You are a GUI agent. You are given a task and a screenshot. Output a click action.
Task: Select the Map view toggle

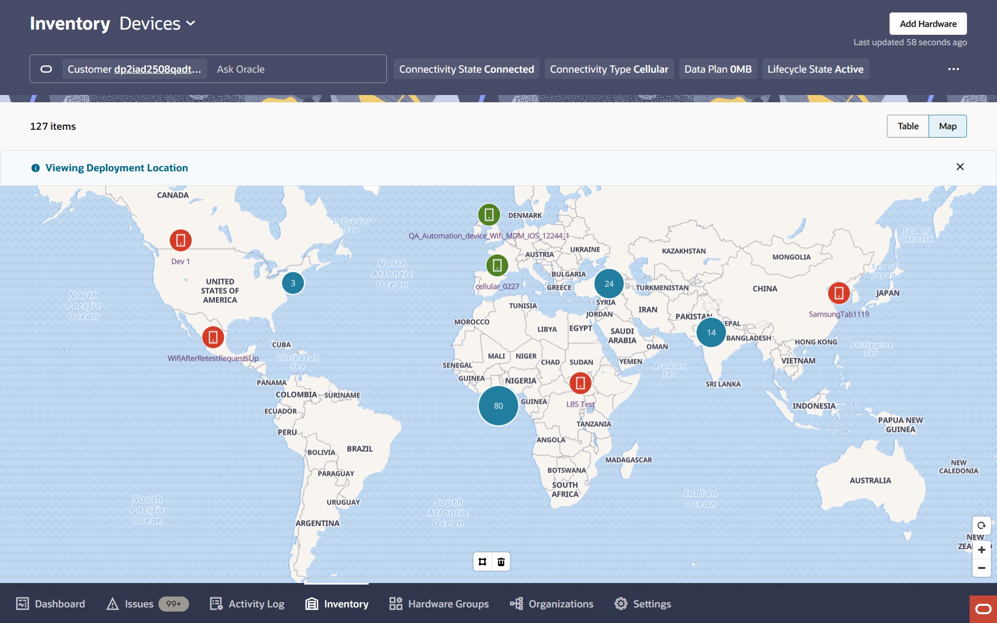pyautogui.click(x=948, y=126)
